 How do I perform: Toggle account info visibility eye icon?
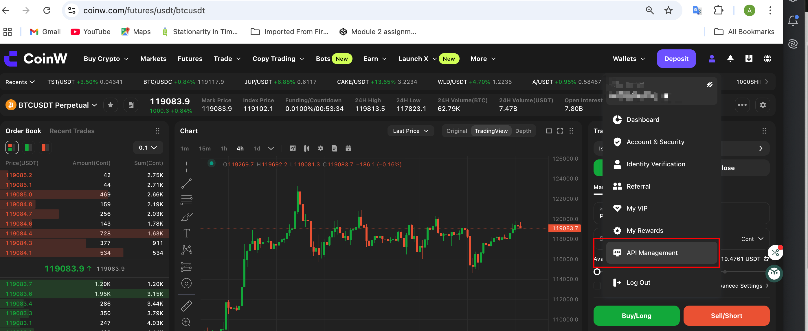click(710, 85)
